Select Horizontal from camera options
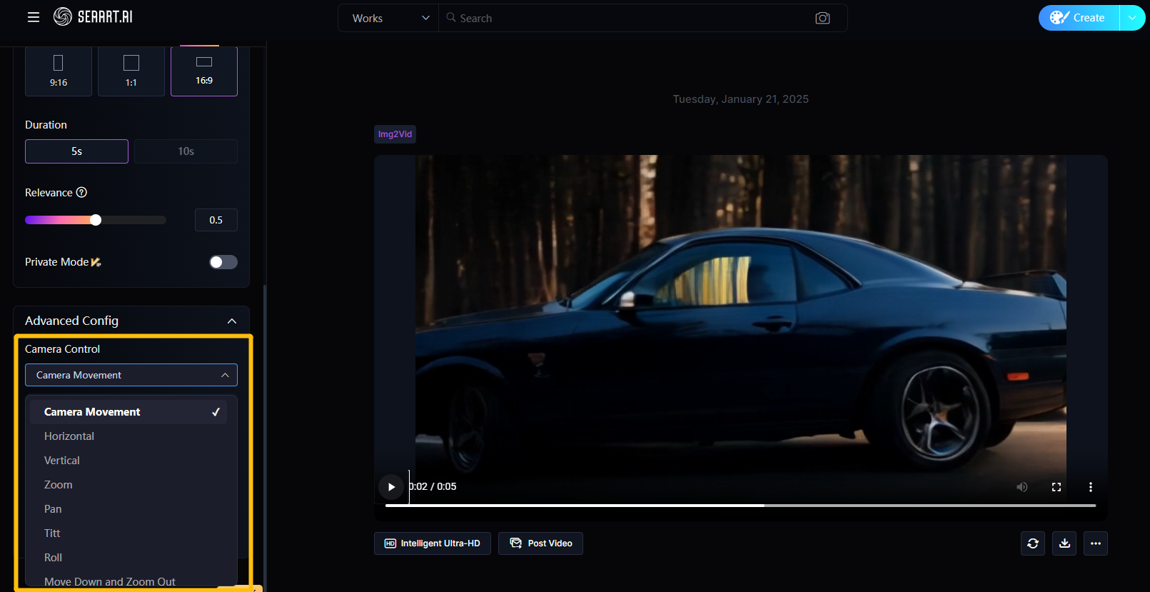The height and width of the screenshot is (592, 1150). [x=69, y=436]
